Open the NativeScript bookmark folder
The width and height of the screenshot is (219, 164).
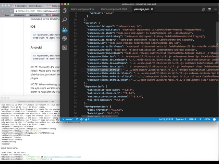click(34, 15)
